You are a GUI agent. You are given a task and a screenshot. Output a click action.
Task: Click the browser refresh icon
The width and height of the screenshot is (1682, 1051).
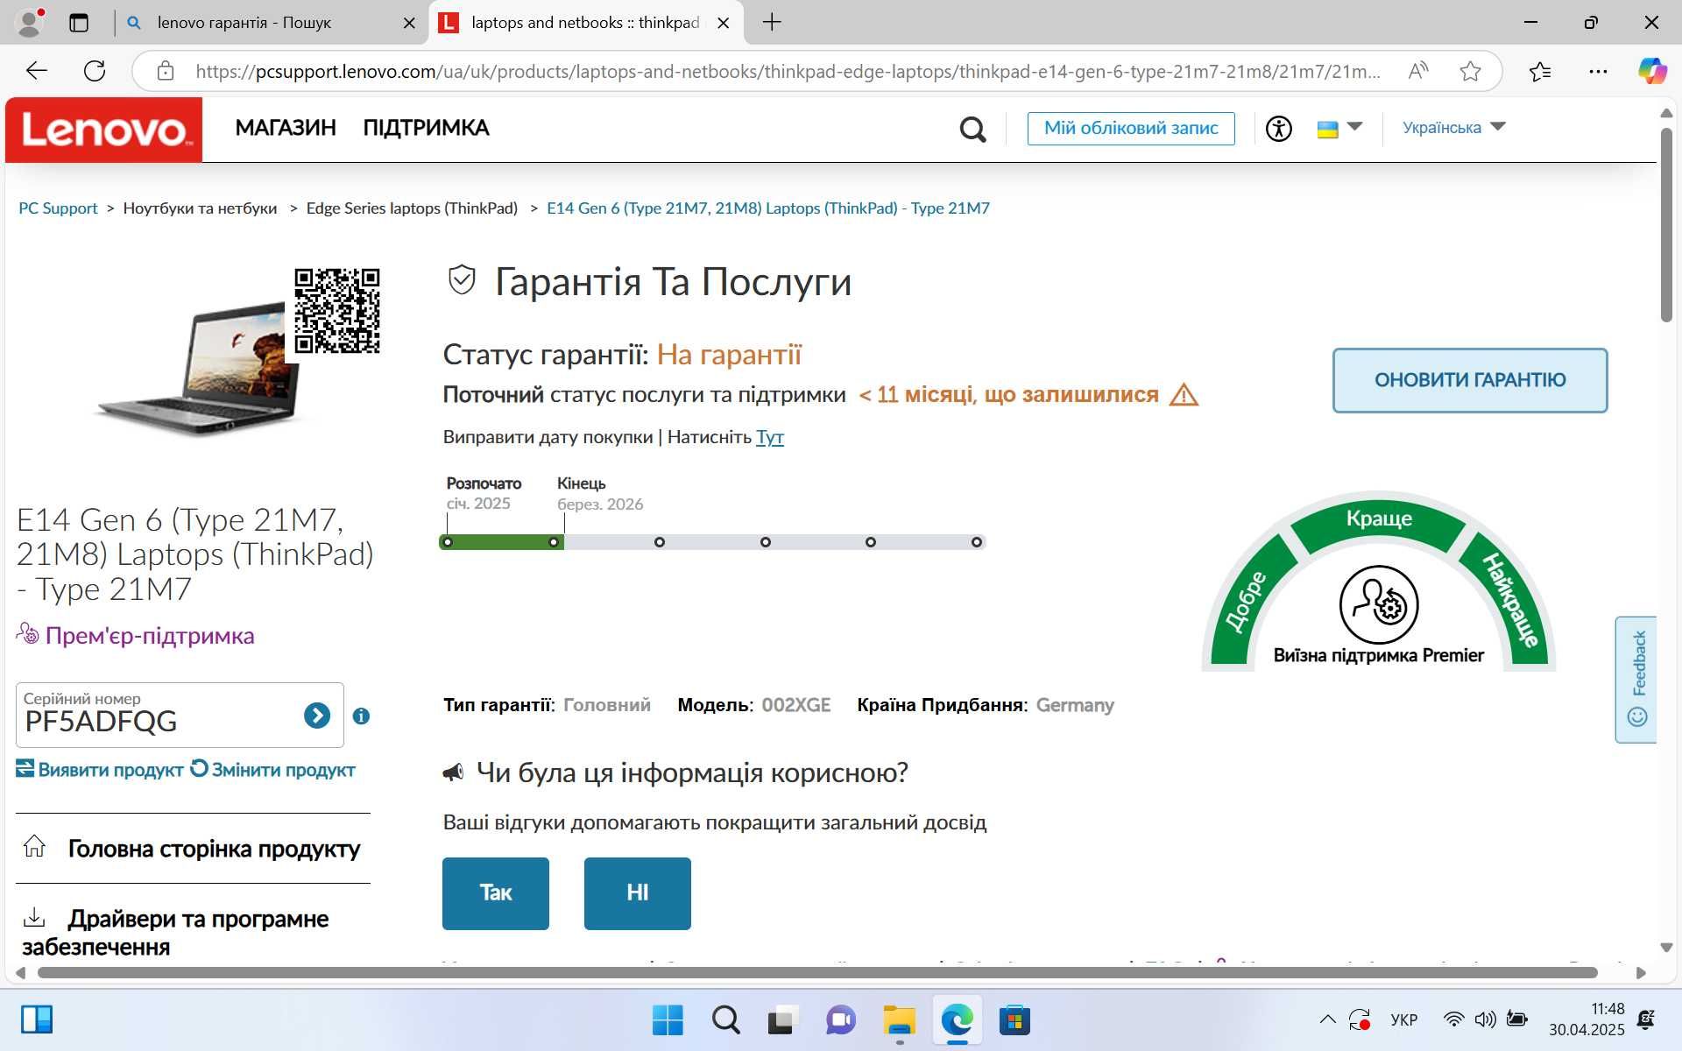coord(95,71)
